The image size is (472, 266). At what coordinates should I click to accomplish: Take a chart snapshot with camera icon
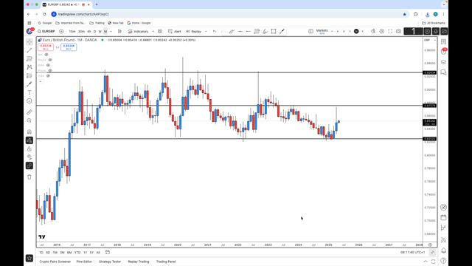click(398, 31)
